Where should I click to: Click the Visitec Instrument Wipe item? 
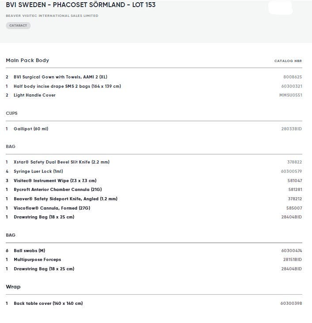(x=55, y=181)
